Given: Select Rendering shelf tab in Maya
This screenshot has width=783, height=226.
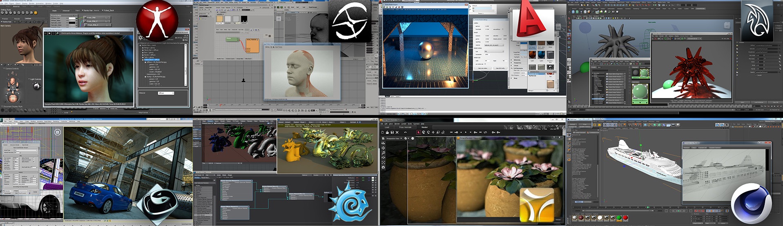Looking at the screenshot, I should [x=636, y=9].
